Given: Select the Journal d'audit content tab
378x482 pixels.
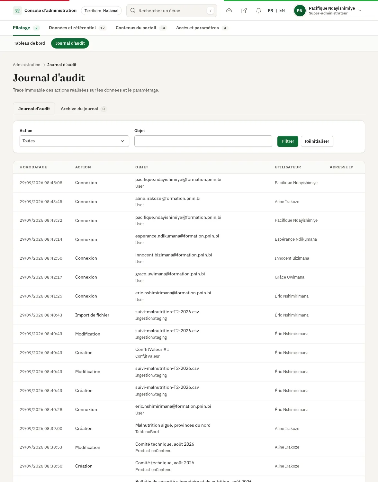Looking at the screenshot, I should (x=34, y=109).
